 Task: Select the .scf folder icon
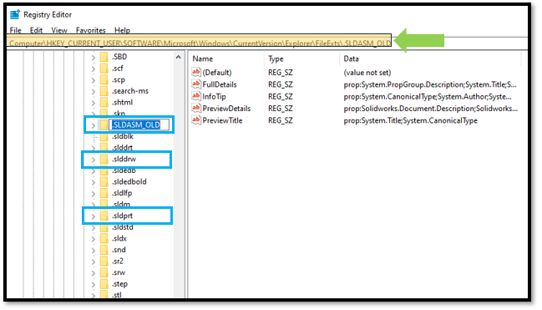click(104, 69)
